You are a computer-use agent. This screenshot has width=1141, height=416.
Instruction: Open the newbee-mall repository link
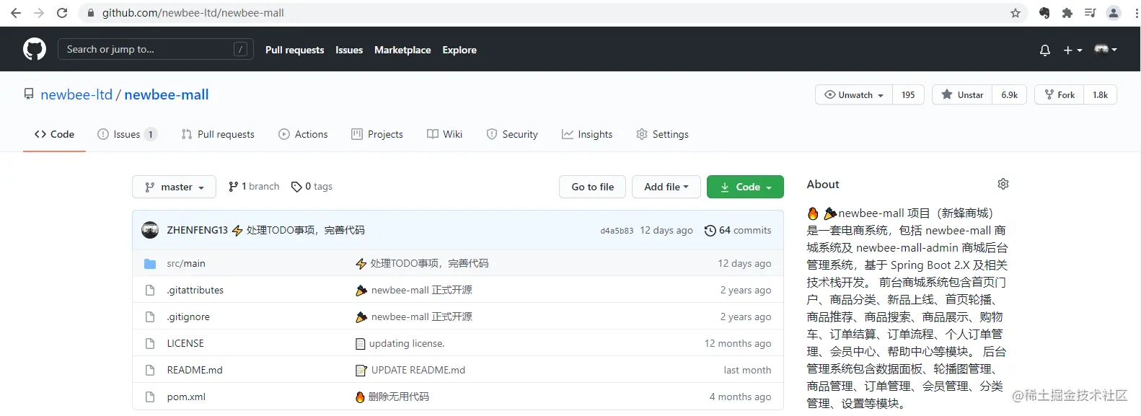167,94
